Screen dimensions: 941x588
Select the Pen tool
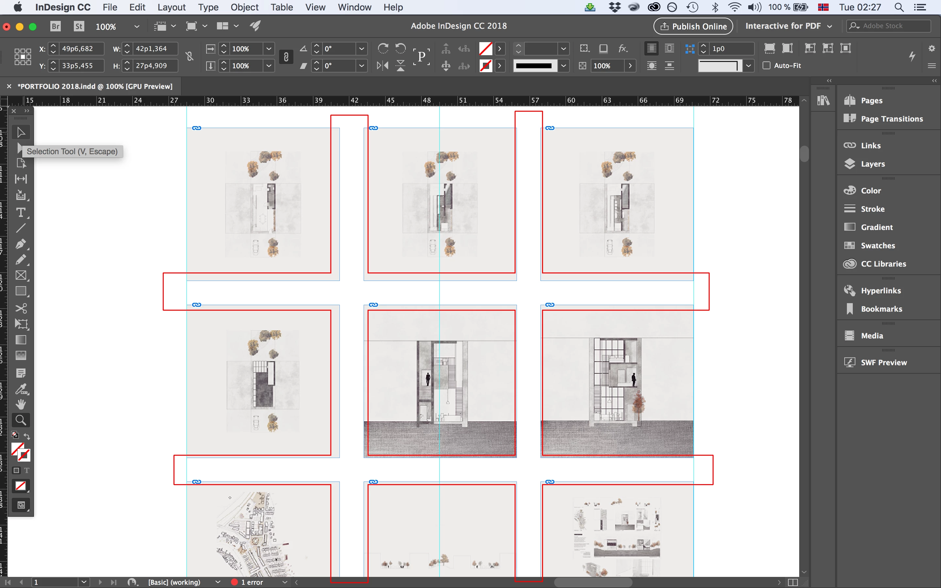[x=21, y=244]
